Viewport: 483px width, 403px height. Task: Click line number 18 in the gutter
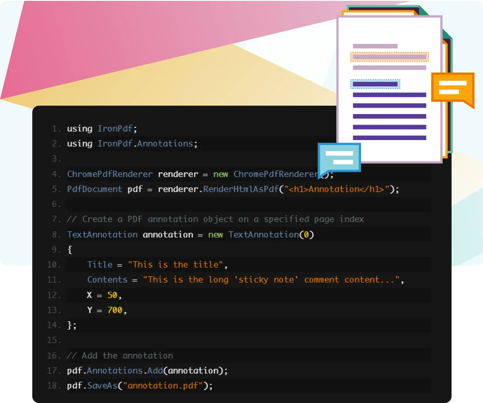click(54, 386)
